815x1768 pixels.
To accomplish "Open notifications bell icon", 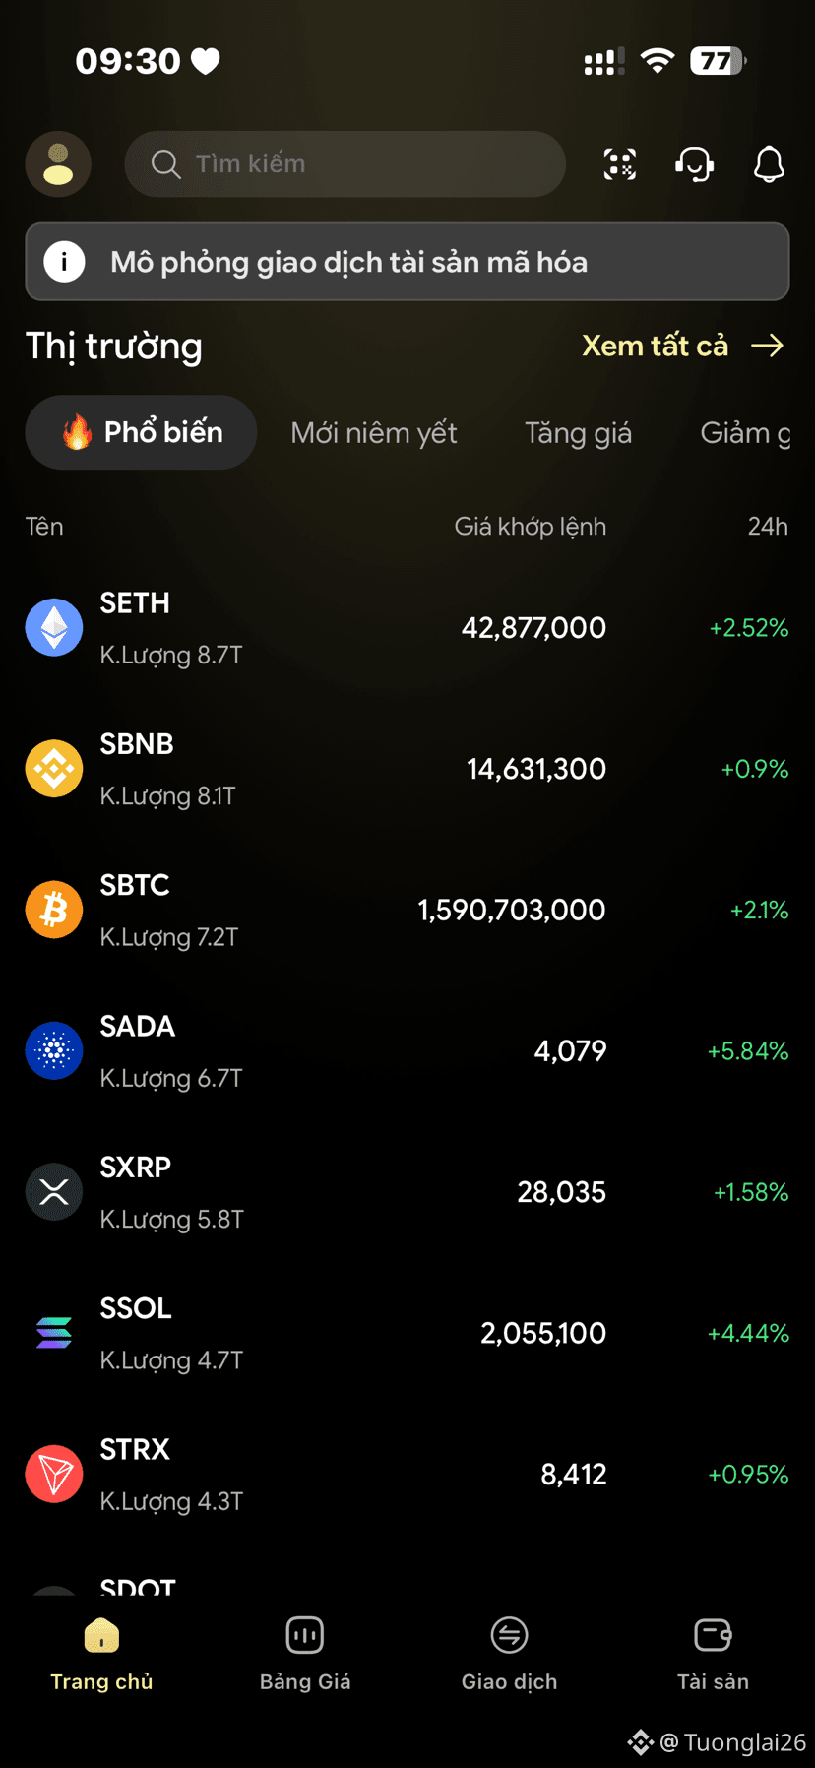I will point(769,163).
